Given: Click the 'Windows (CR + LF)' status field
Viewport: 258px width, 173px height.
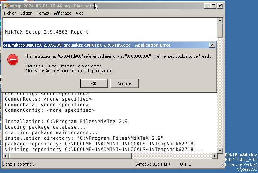Looking at the screenshot, I should point(157,164).
